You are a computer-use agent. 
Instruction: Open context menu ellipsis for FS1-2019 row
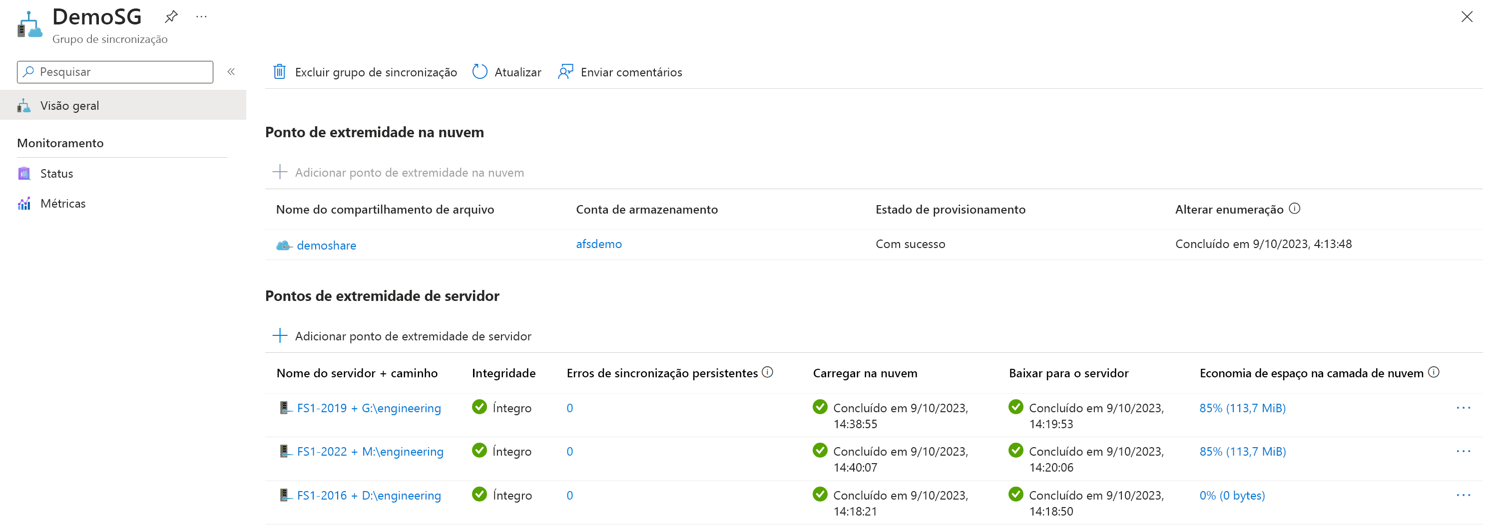coord(1463,408)
